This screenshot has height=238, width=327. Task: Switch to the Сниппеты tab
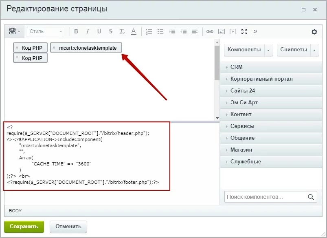(294, 50)
